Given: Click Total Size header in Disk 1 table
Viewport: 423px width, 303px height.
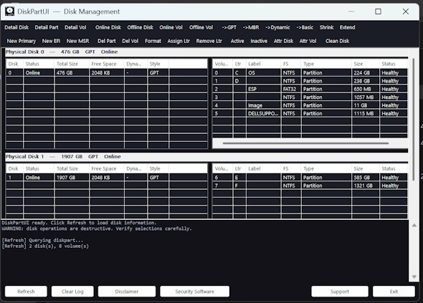Looking at the screenshot, I should [x=72, y=168].
